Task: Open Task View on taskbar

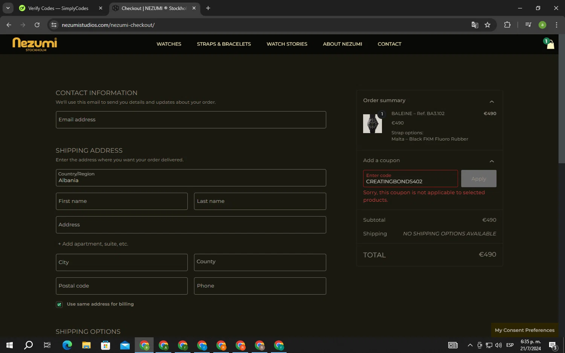Action: (47, 345)
